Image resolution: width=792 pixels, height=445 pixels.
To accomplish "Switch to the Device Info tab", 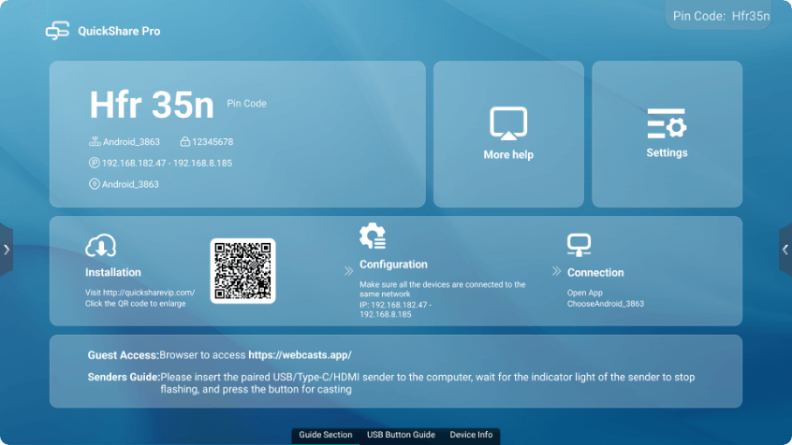I will tap(471, 435).
